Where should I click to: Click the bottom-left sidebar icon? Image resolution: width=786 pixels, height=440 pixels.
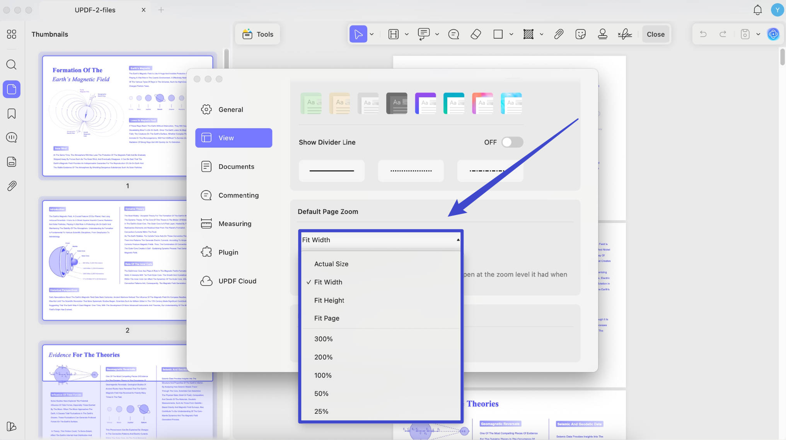point(12,426)
